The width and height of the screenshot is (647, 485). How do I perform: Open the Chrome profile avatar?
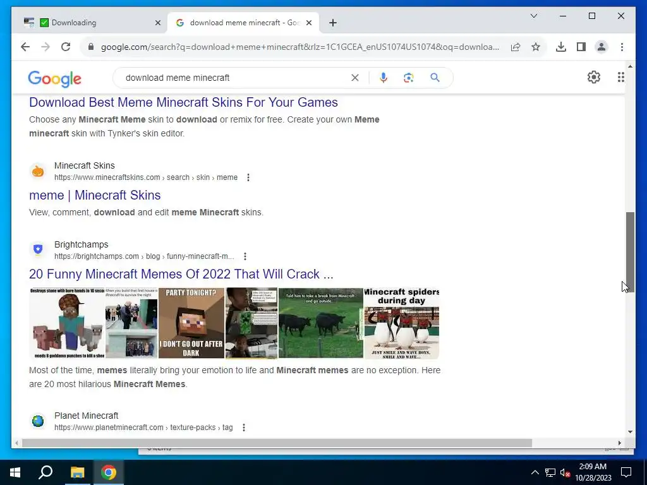coord(602,47)
